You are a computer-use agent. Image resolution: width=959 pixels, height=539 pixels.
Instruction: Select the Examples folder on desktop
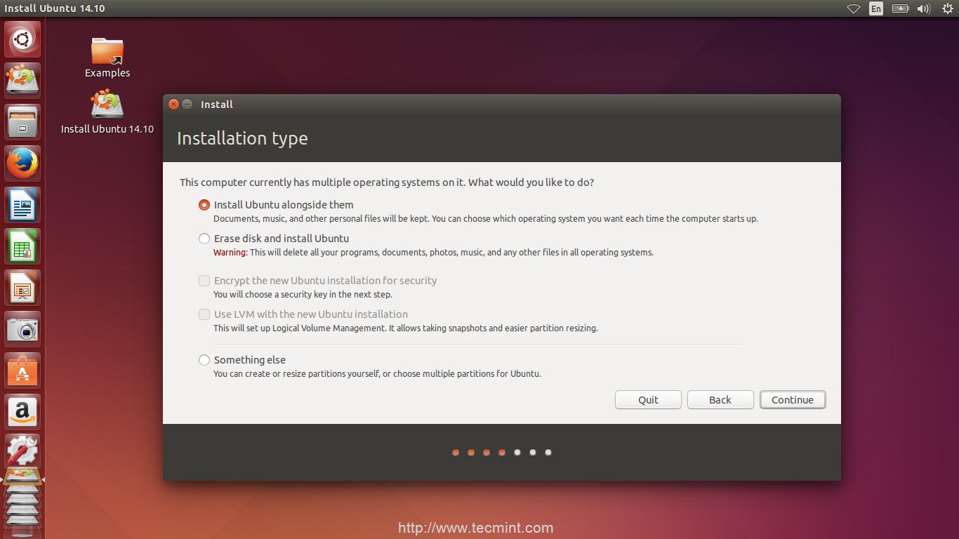(x=107, y=58)
